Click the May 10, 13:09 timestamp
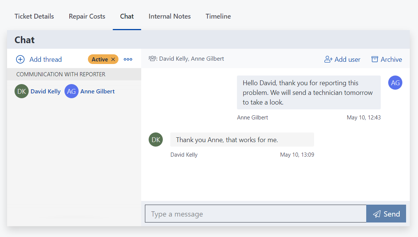 [x=297, y=155]
